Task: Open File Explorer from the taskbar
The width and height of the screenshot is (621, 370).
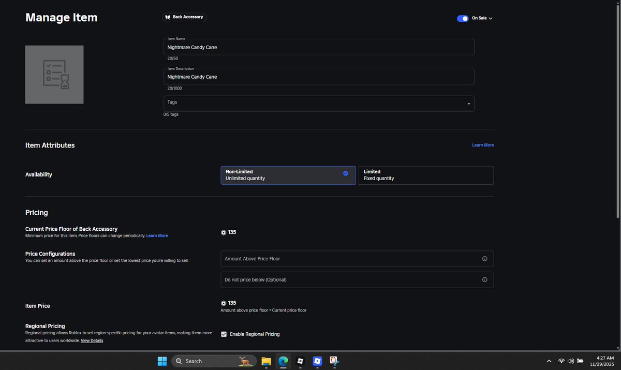Action: coord(266,361)
